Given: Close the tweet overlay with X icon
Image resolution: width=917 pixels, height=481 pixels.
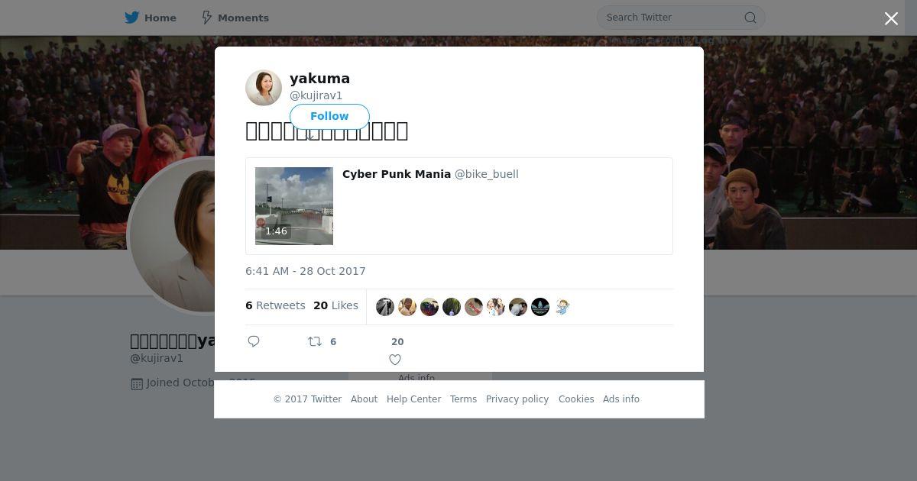Looking at the screenshot, I should (x=891, y=18).
